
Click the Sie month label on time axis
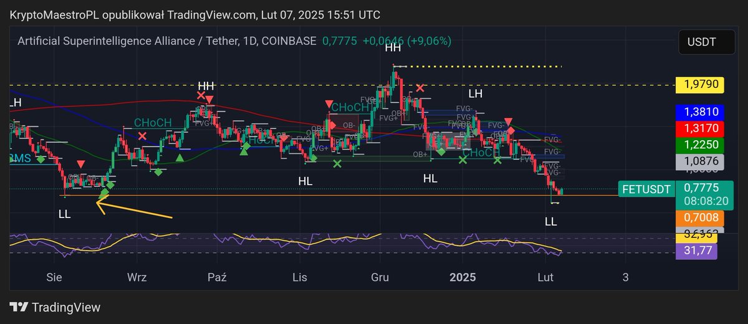[55, 277]
